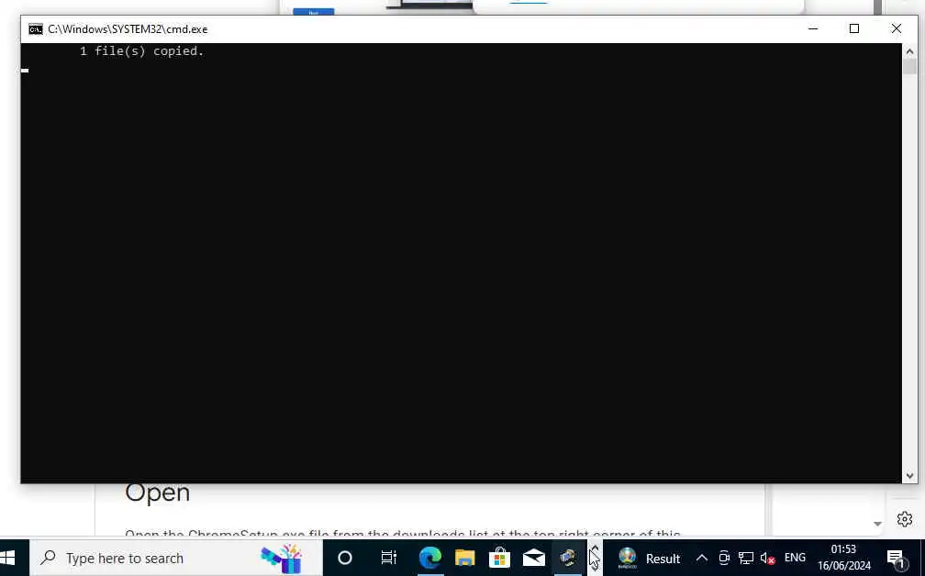The height and width of the screenshot is (576, 925).
Task: Click the Meet Now tray icon
Action: point(724,558)
